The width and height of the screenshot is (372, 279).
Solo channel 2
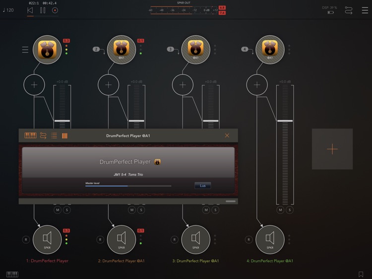tap(141, 210)
